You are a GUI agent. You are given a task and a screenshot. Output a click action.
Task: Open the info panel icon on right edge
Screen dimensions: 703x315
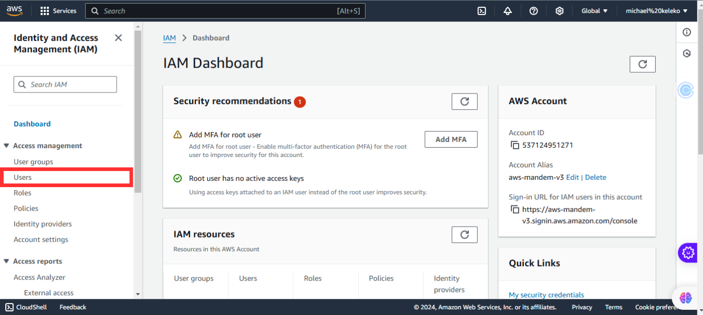687,32
